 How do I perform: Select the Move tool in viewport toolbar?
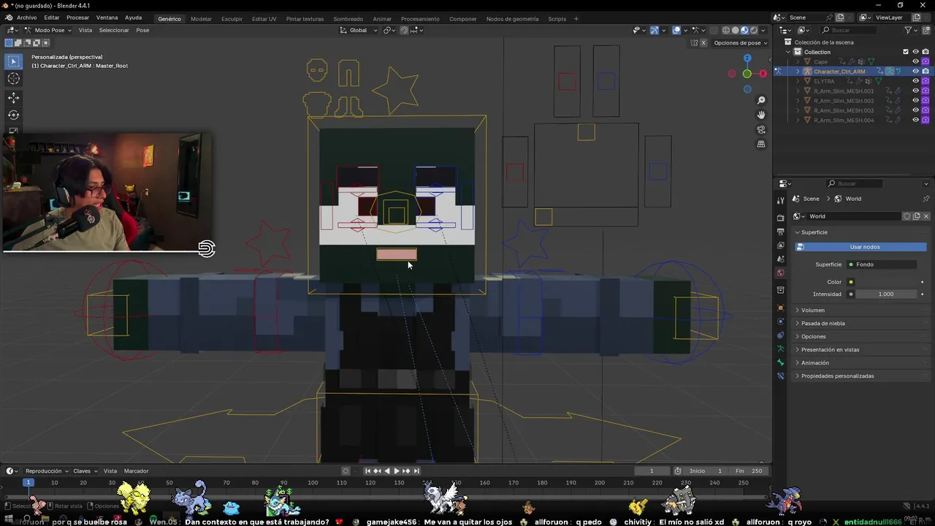coord(14,97)
